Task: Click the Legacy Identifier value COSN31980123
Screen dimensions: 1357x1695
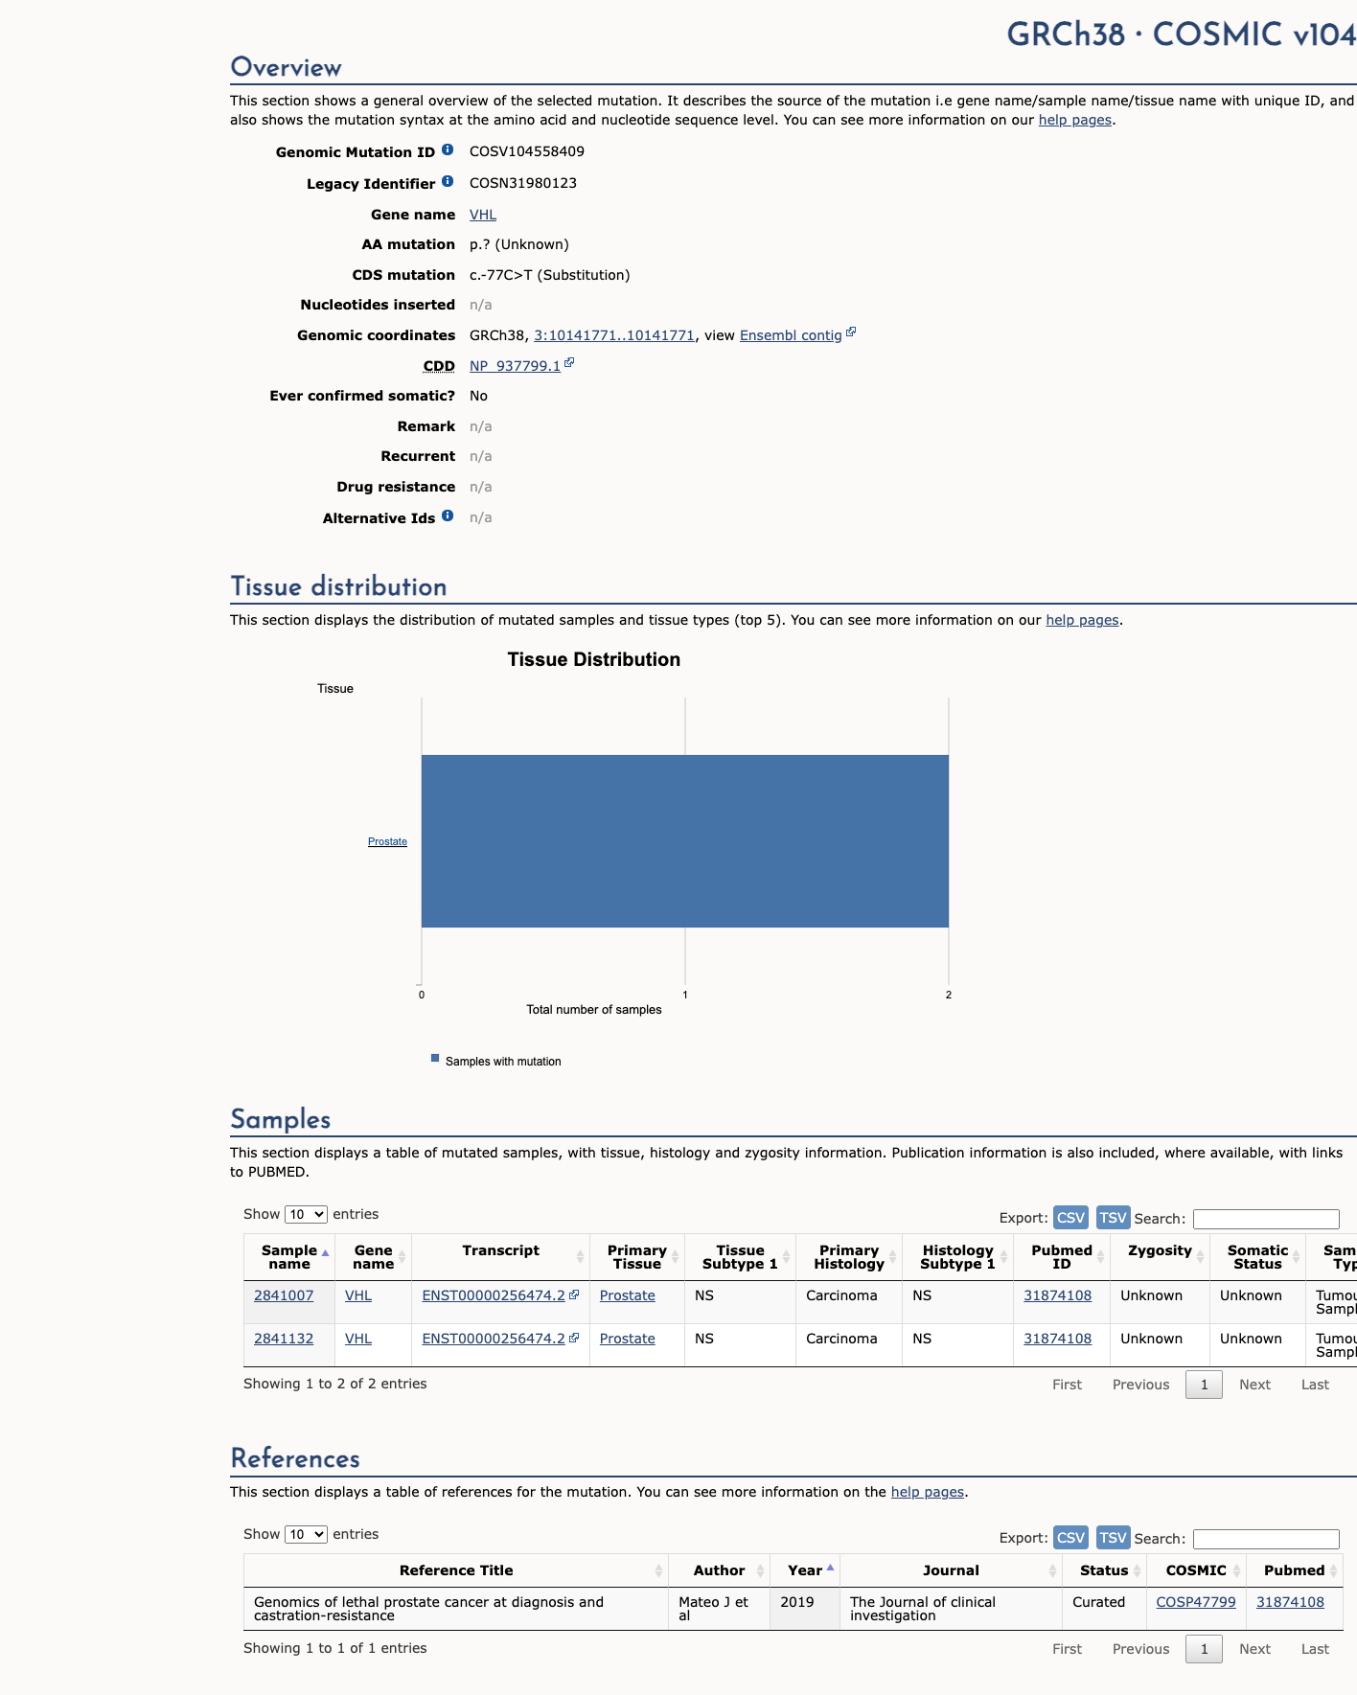Action: click(523, 183)
